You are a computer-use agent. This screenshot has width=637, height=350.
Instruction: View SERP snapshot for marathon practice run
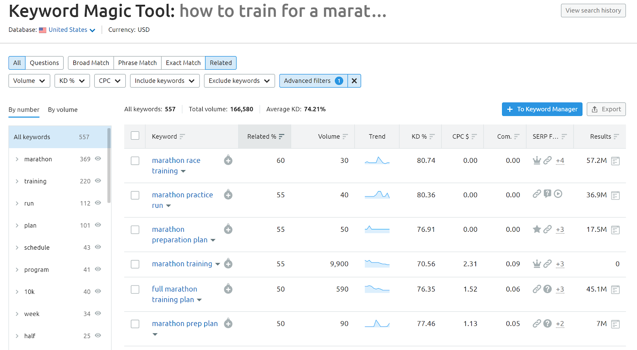click(616, 195)
